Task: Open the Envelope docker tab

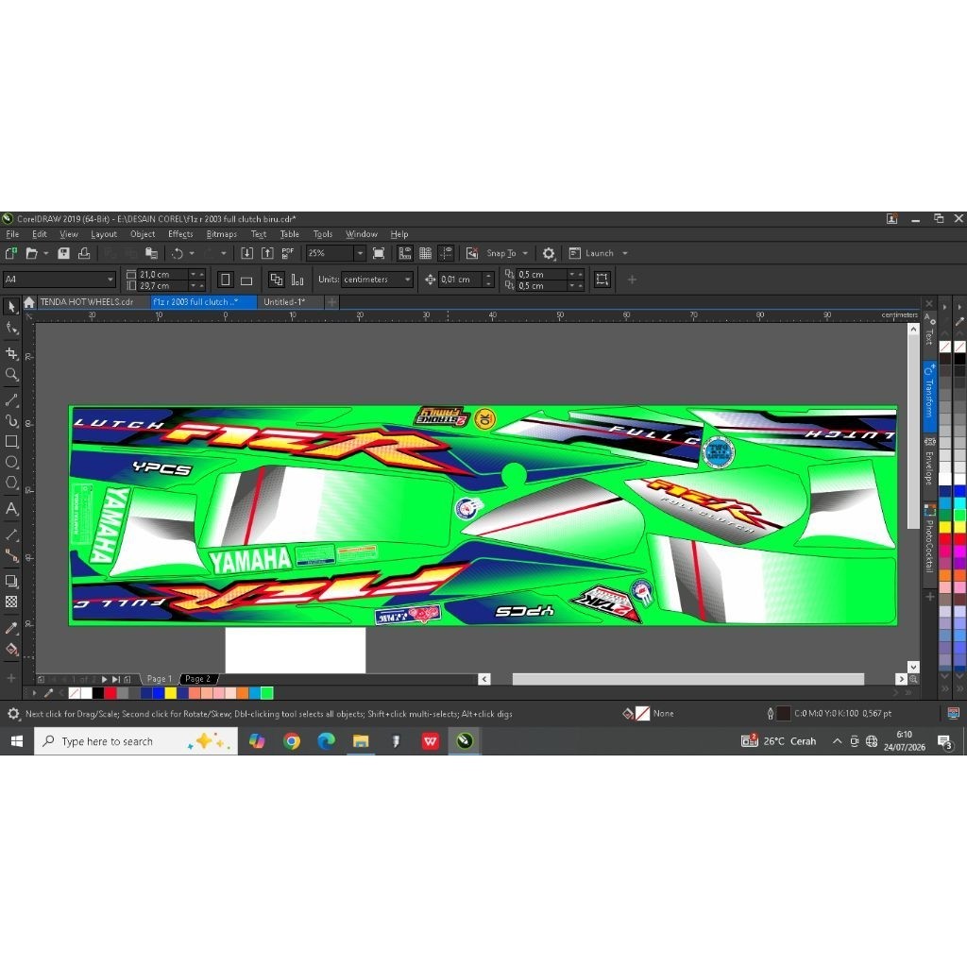Action: (x=929, y=463)
